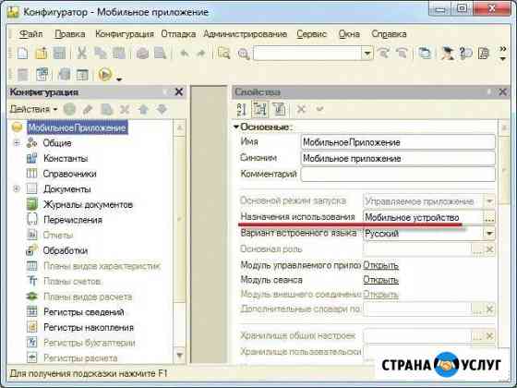Click the Help question mark toolbar icon
The width and height of the screenshot is (517, 388).
465,54
